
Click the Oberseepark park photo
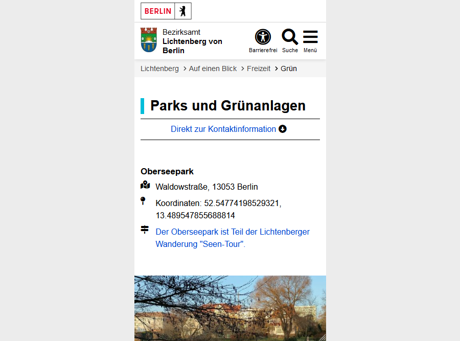(230, 307)
